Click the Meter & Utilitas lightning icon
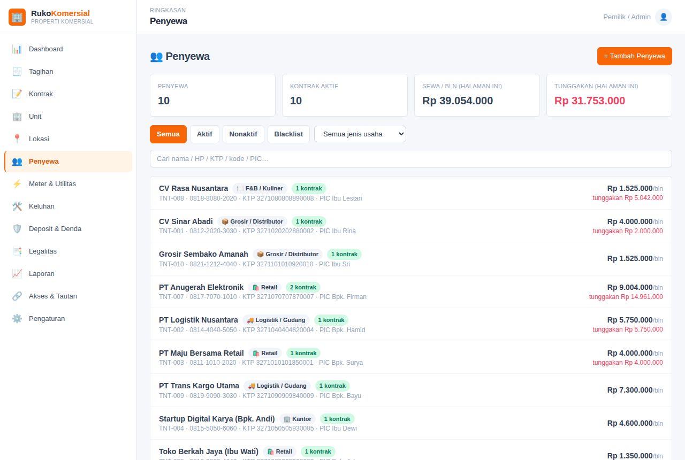 tap(17, 184)
